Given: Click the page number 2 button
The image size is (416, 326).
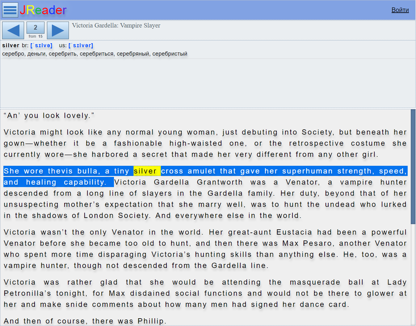Looking at the screenshot, I should 36,27.
